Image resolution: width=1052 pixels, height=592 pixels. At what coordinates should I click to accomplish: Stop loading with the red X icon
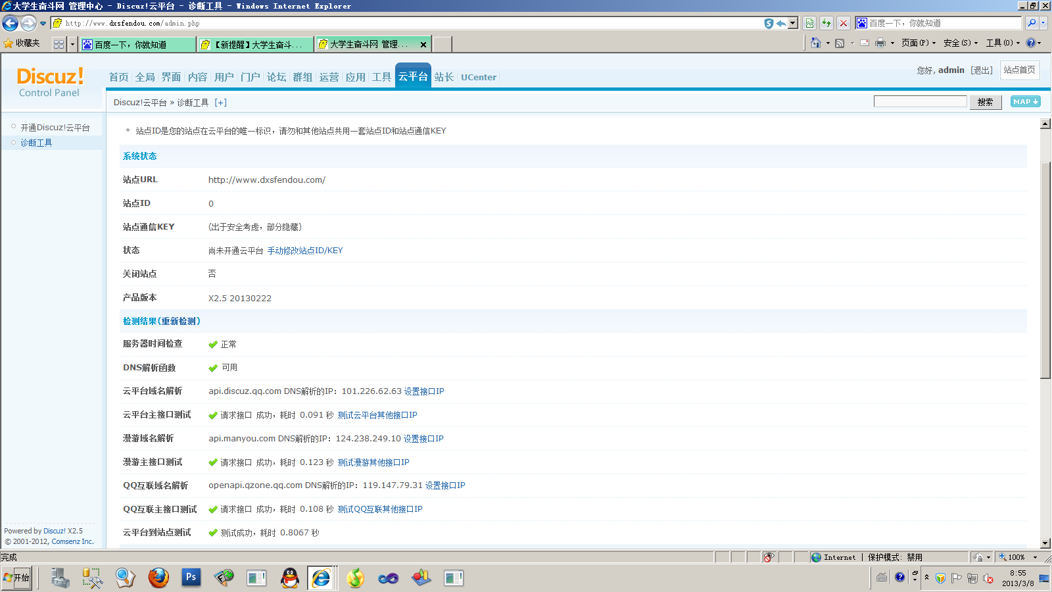pos(844,23)
